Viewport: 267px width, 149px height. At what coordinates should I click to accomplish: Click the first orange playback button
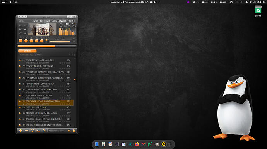coord(21,40)
